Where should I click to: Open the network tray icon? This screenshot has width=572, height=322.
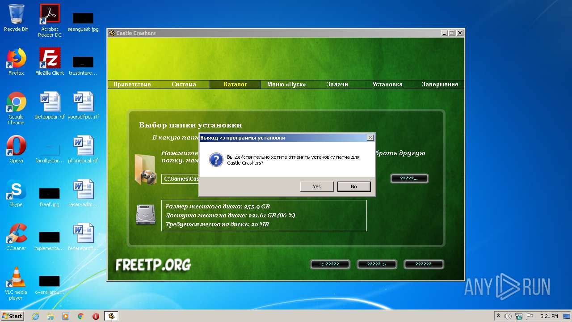click(518, 316)
